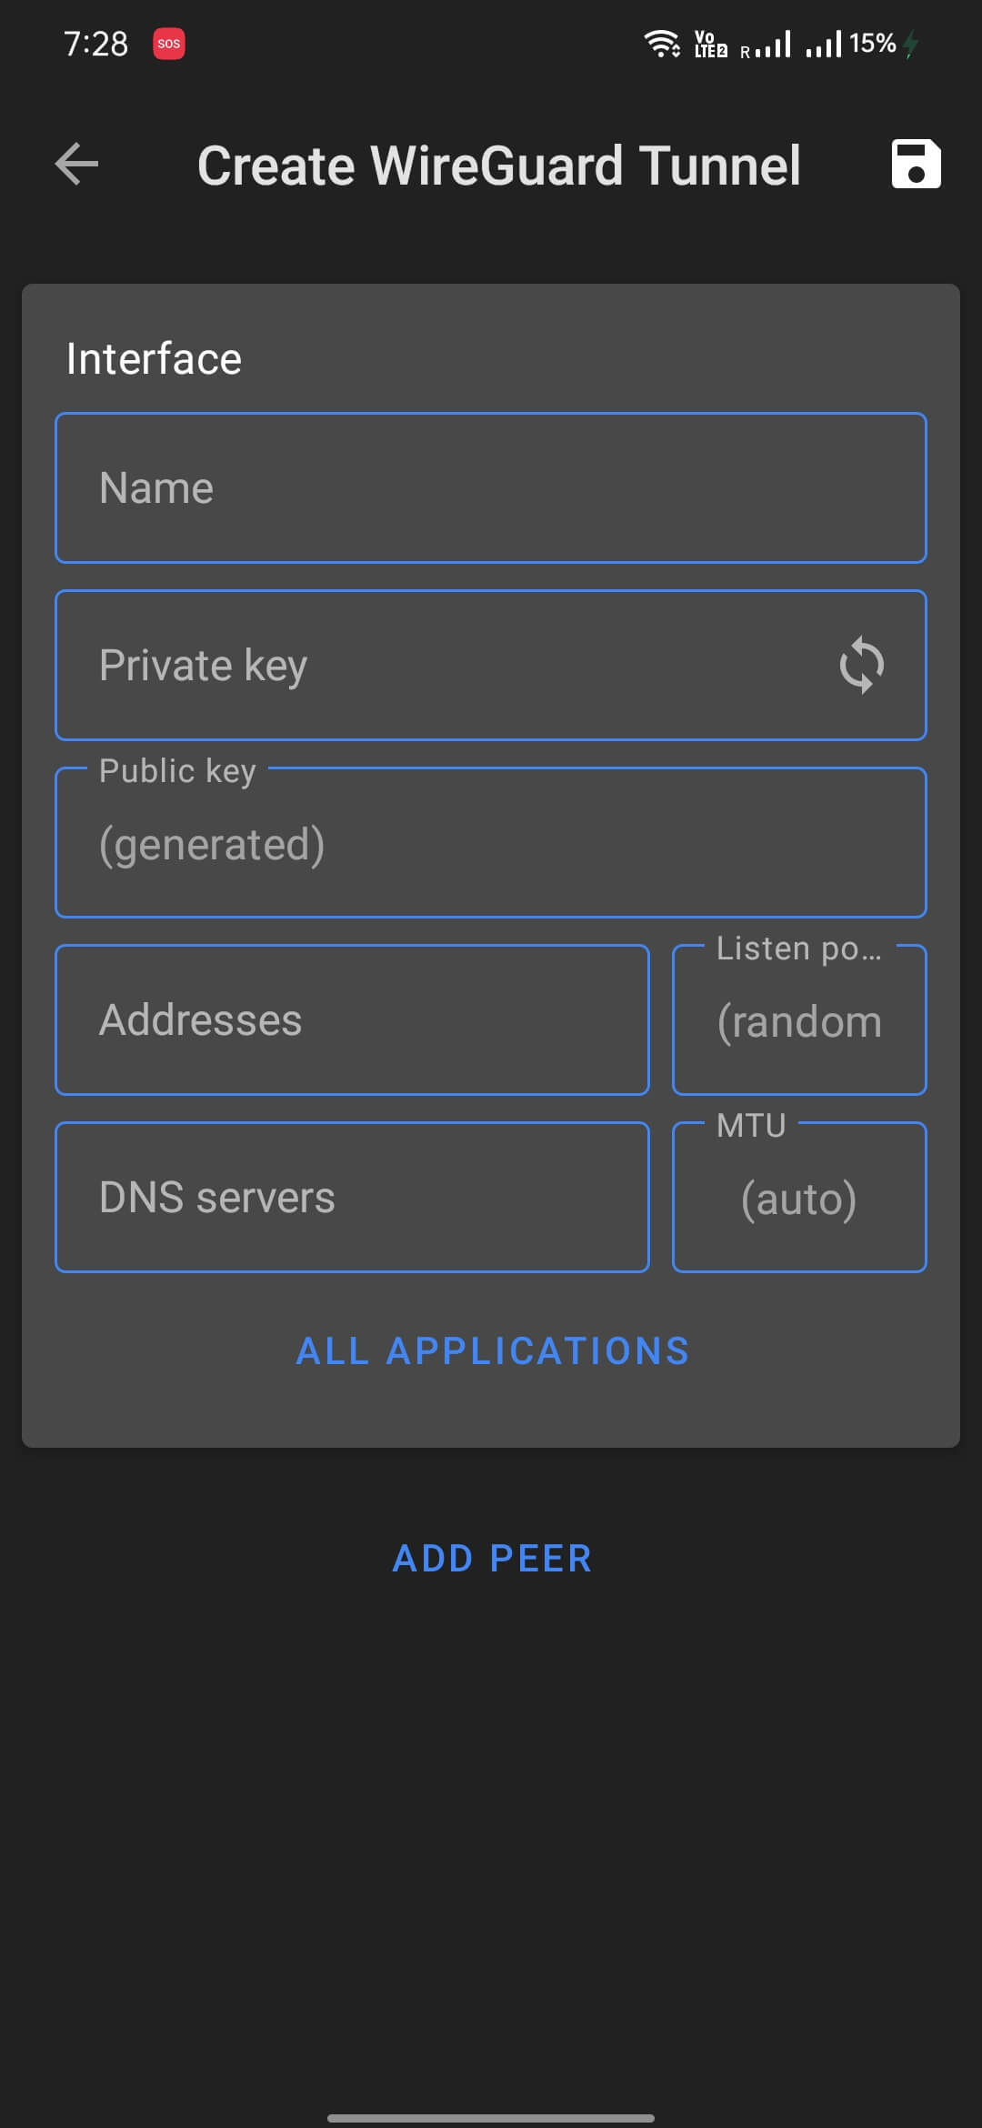Focus the Listen port field
This screenshot has height=2128, width=982.
pyautogui.click(x=798, y=1019)
